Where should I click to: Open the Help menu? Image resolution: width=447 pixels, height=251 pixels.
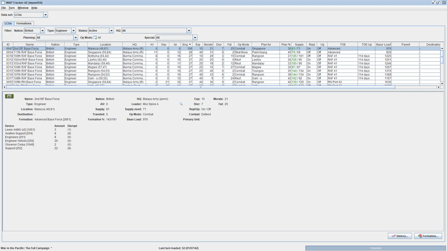click(x=34, y=8)
